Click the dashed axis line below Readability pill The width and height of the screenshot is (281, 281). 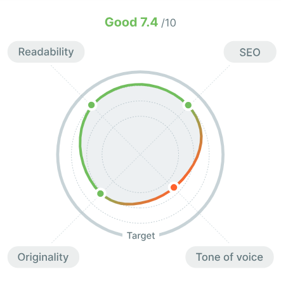point(65,80)
